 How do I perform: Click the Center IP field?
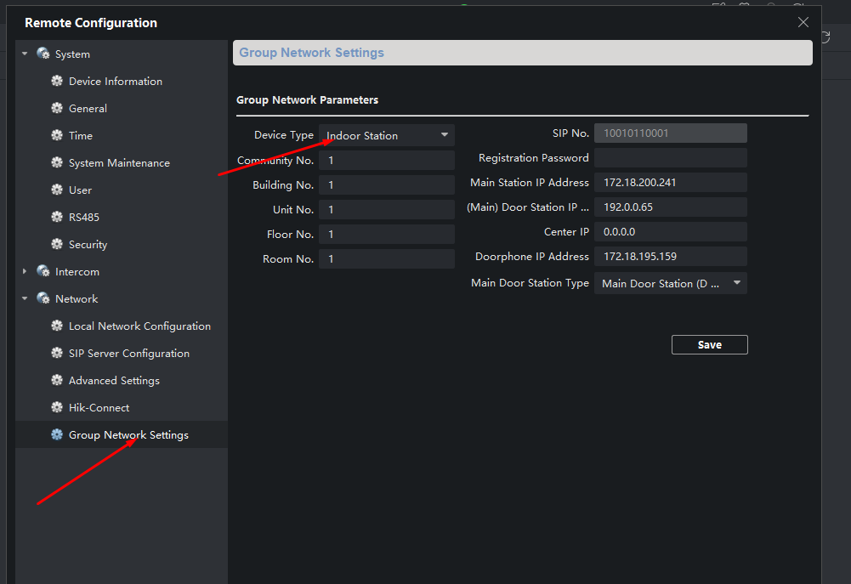pyautogui.click(x=670, y=232)
